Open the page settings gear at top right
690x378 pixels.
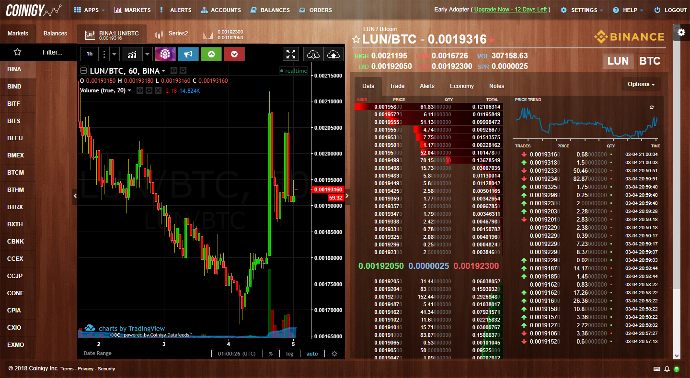pos(681,33)
